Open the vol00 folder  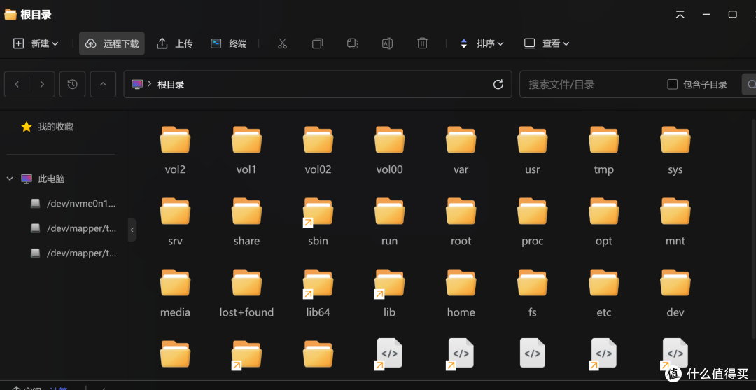click(389, 149)
